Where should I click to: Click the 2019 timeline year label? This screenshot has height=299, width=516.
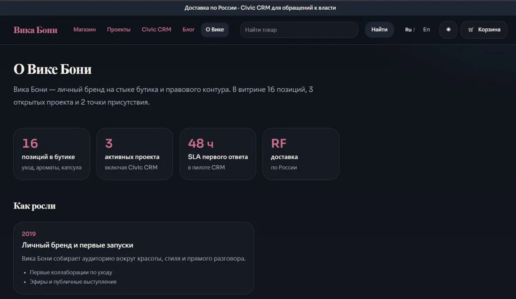click(29, 234)
